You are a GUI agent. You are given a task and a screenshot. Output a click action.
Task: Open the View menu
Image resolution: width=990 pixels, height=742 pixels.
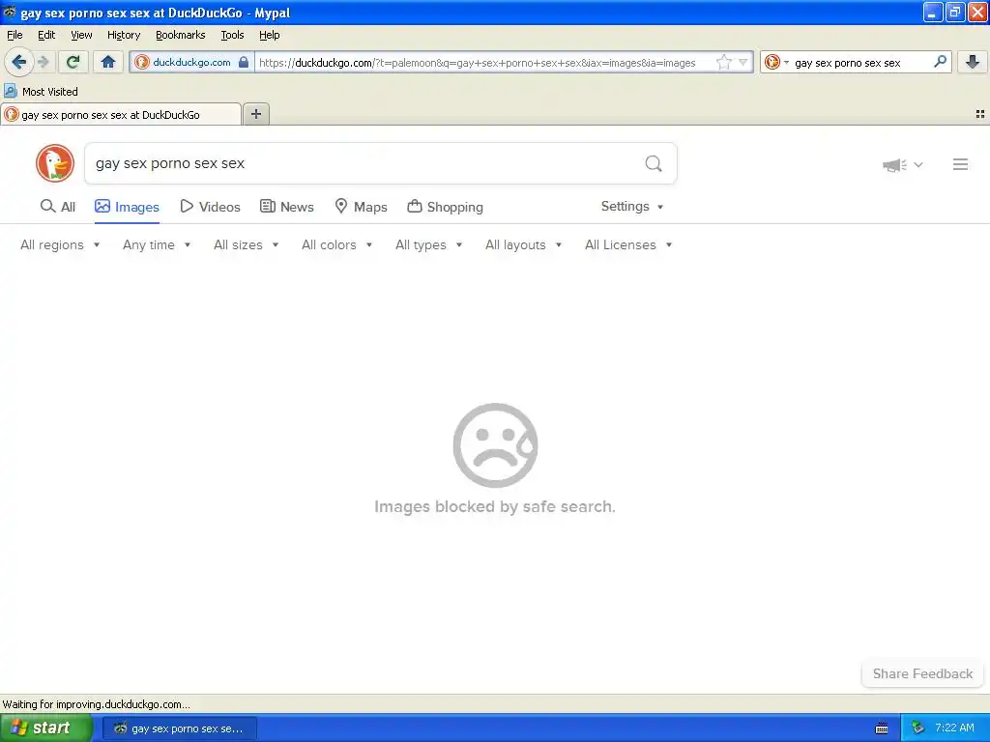coord(81,35)
